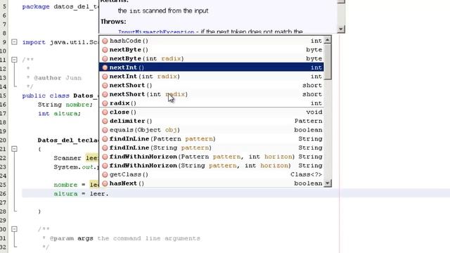Choose findInLine(String pattern) suggestion
The width and height of the screenshot is (450, 253).
click(212, 148)
